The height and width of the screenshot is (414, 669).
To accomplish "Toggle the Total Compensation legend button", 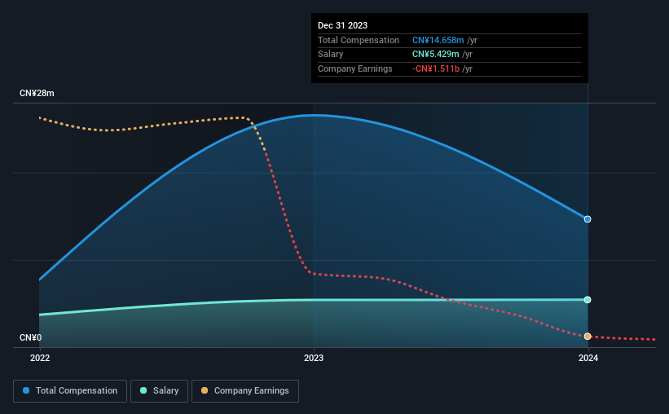I will [70, 391].
